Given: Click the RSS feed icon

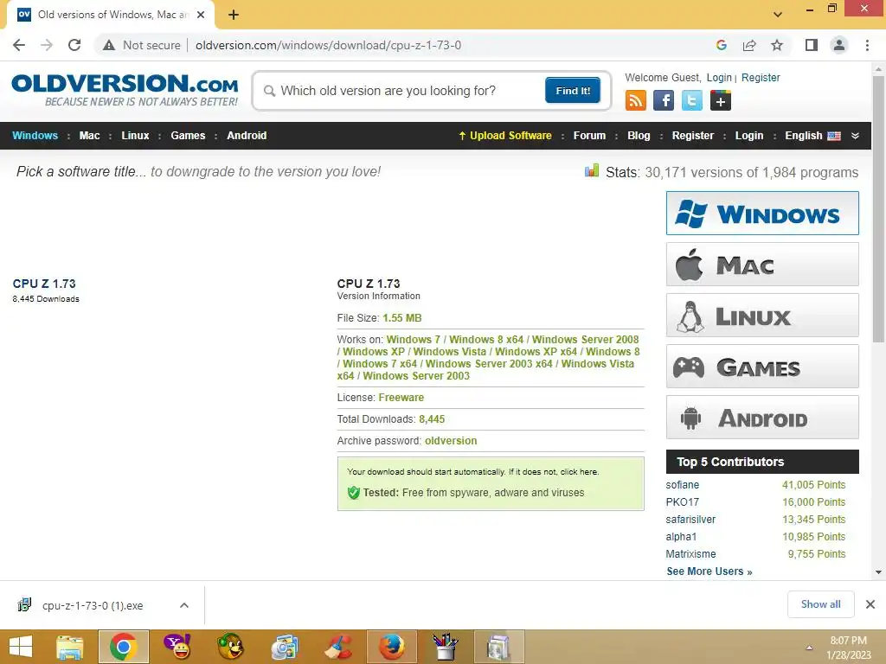Looking at the screenshot, I should pos(636,100).
